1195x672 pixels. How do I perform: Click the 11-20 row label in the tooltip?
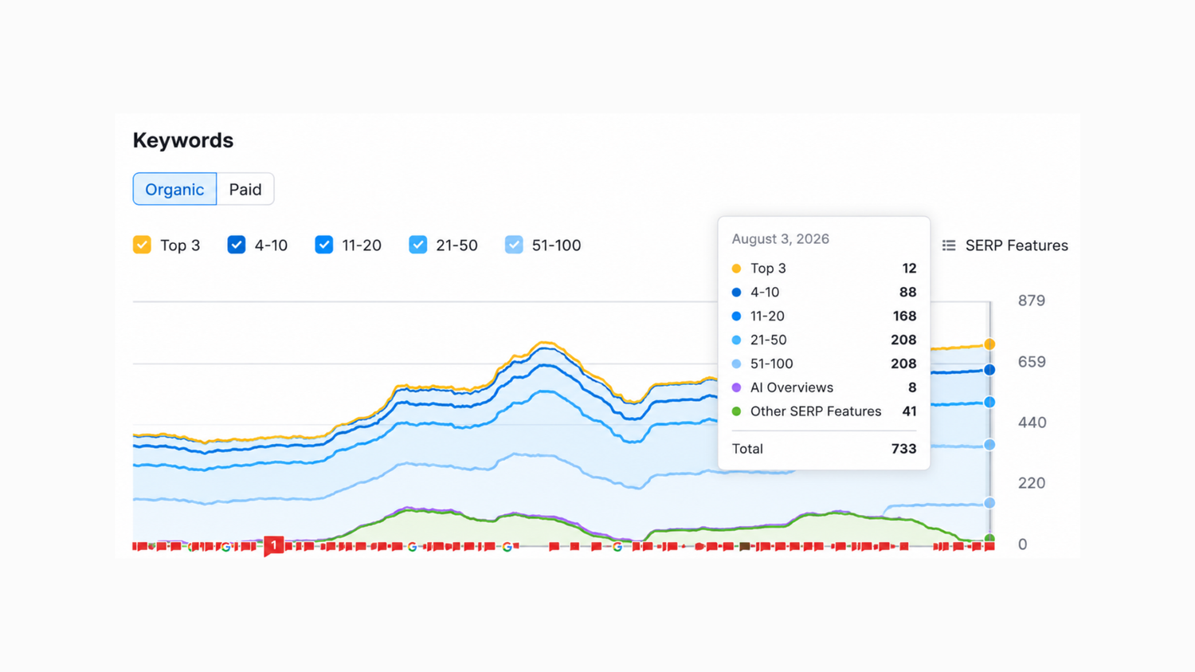tap(767, 316)
